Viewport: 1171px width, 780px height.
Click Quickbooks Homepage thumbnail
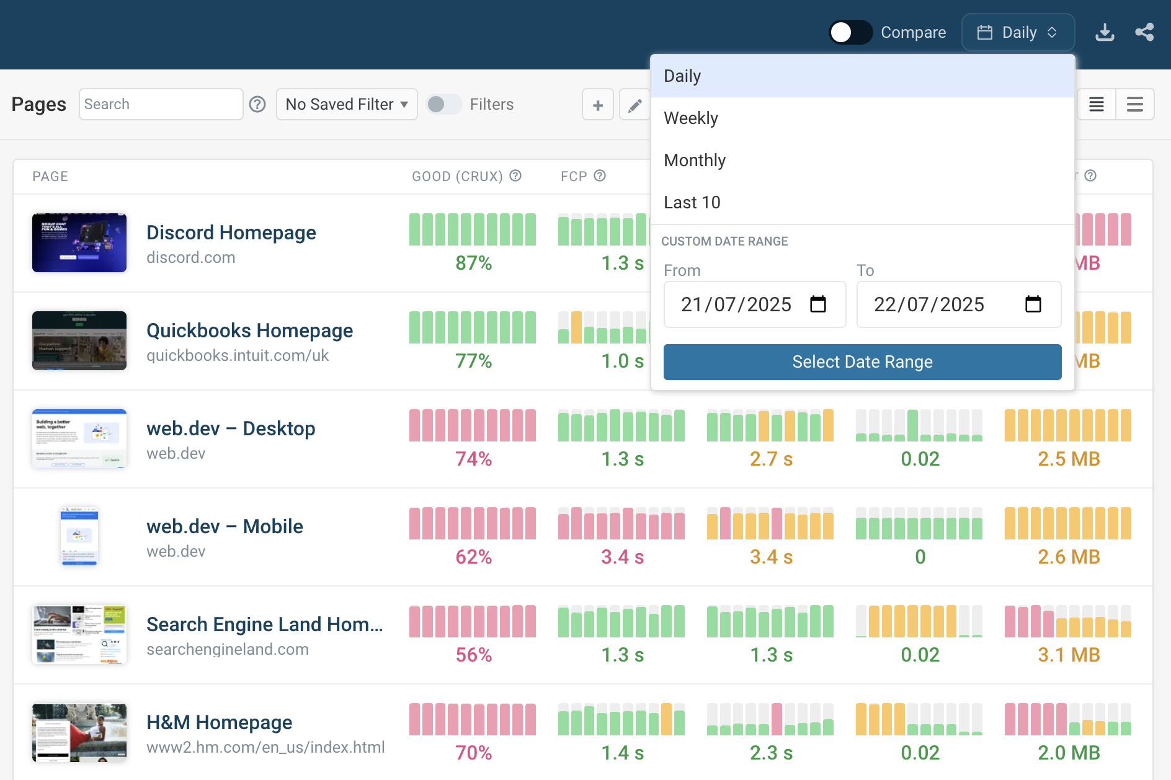(79, 341)
